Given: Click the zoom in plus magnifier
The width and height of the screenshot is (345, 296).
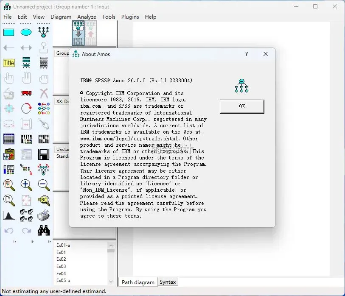Looking at the screenshot, I should 26,185.
